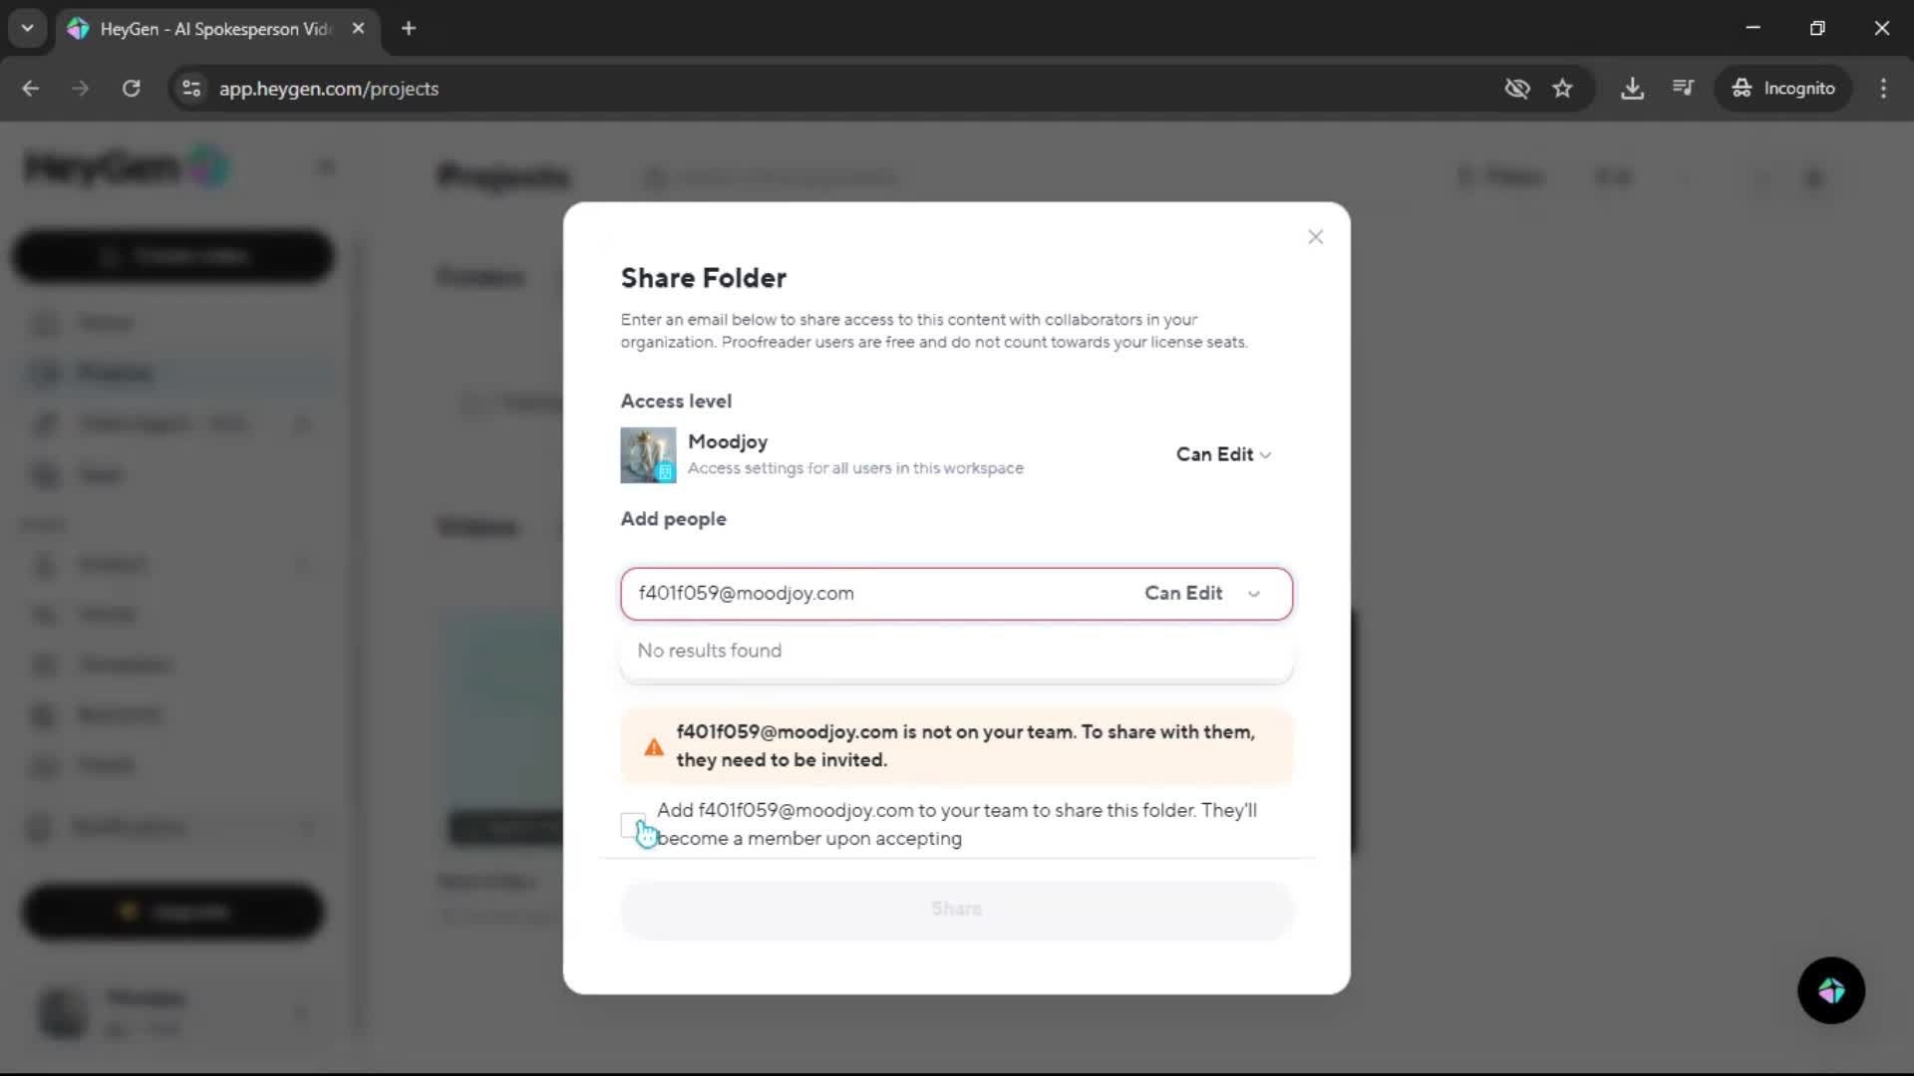Open a new browser tab

[x=409, y=29]
